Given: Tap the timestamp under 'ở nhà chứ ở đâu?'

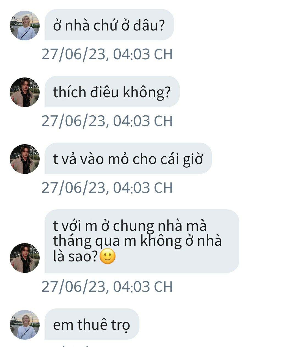Looking at the screenshot, I should tap(107, 54).
